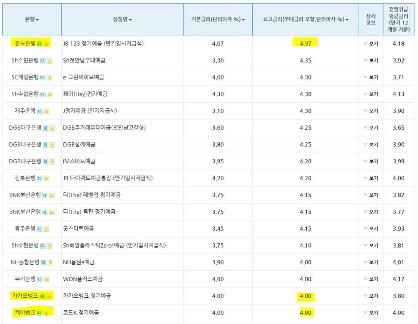Click 소 badge next to SC제일은행
This screenshot has height=324, width=418.
(50, 78)
